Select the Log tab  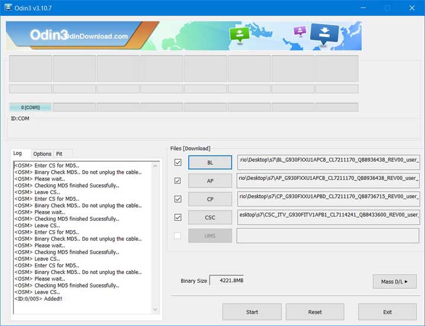point(18,154)
